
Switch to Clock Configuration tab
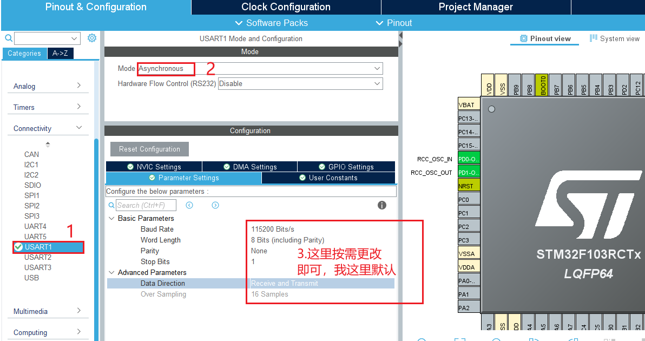(x=286, y=7)
